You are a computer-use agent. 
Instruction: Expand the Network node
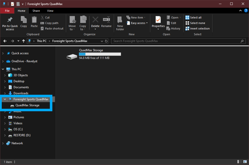click(x=3, y=143)
